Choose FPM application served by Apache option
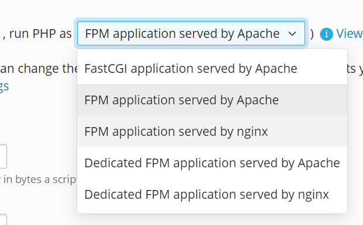363x225 pixels. [212, 100]
